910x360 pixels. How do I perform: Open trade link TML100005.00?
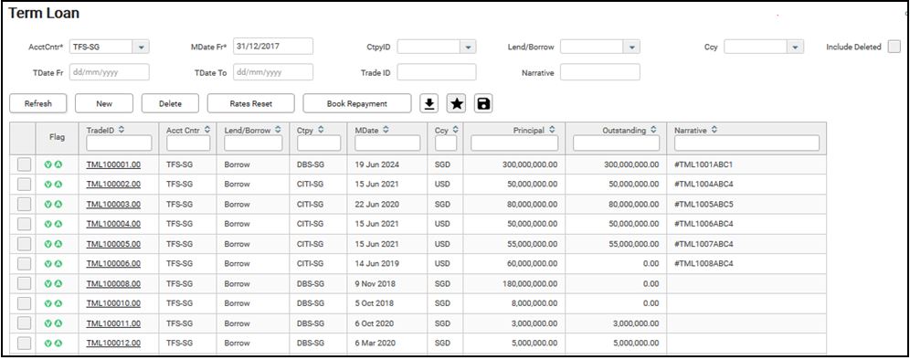pos(113,244)
